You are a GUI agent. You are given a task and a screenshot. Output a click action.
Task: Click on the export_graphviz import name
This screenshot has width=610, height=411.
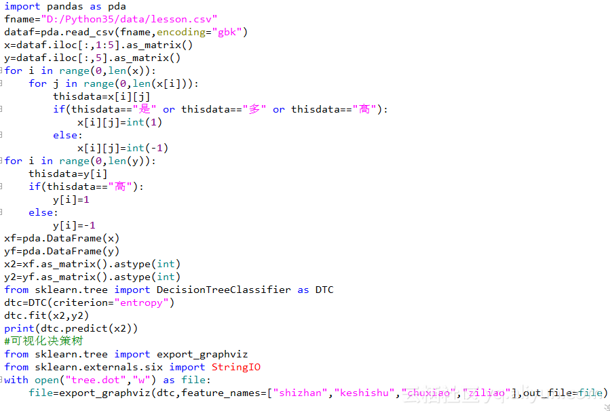click(x=202, y=354)
